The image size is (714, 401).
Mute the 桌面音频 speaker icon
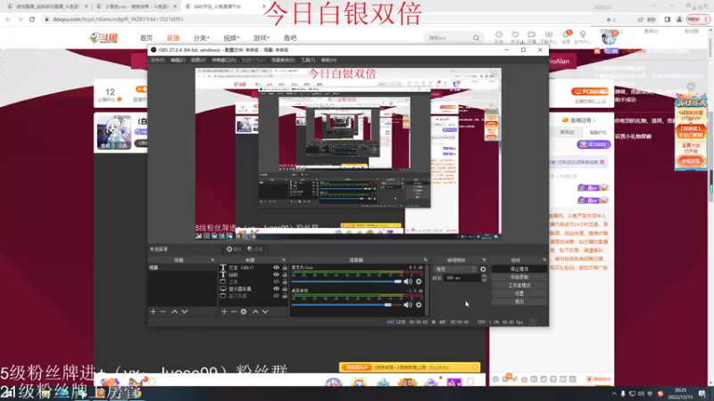(408, 305)
